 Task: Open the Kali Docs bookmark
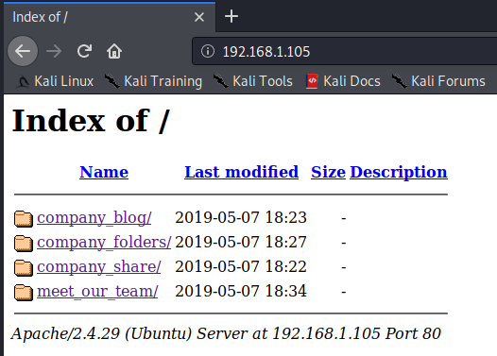343,81
